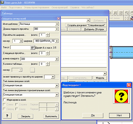The image size is (133, 124).
Task: Open the Подготовка menu
Action: pyautogui.click(x=15, y=8)
